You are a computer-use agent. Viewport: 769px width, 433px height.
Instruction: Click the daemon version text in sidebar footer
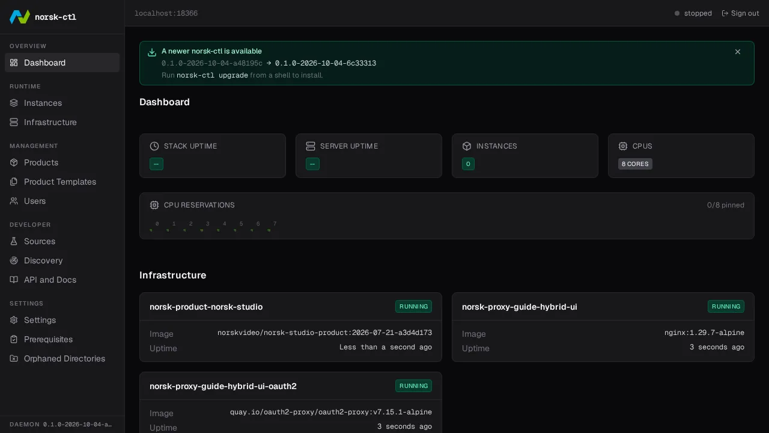tap(78, 424)
